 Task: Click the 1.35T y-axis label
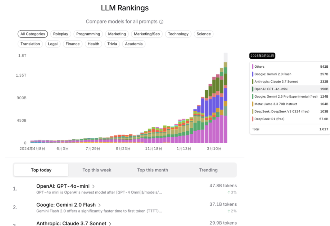[21, 75]
